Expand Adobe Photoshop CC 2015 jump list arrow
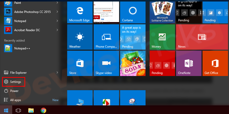Image resolution: width=229 pixels, height=114 pixels. [x=57, y=12]
